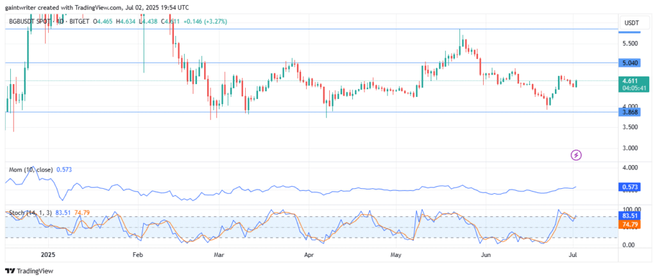Click the 100.00 label on Stochastic axis
Viewport: 657px width, 280px height.
click(632, 209)
